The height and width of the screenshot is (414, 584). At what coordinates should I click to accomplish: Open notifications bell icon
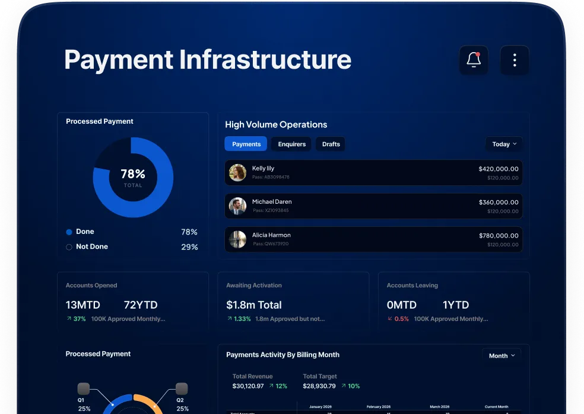point(474,60)
